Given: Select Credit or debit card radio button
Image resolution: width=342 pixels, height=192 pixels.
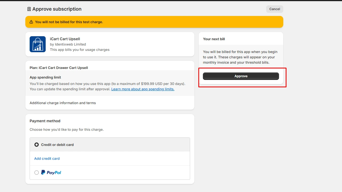Looking at the screenshot, I should (37, 145).
